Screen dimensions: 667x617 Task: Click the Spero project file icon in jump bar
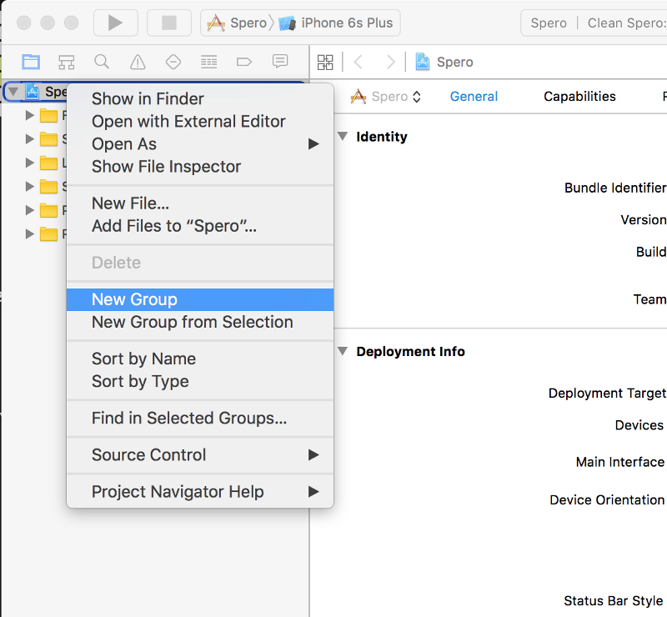tap(423, 63)
